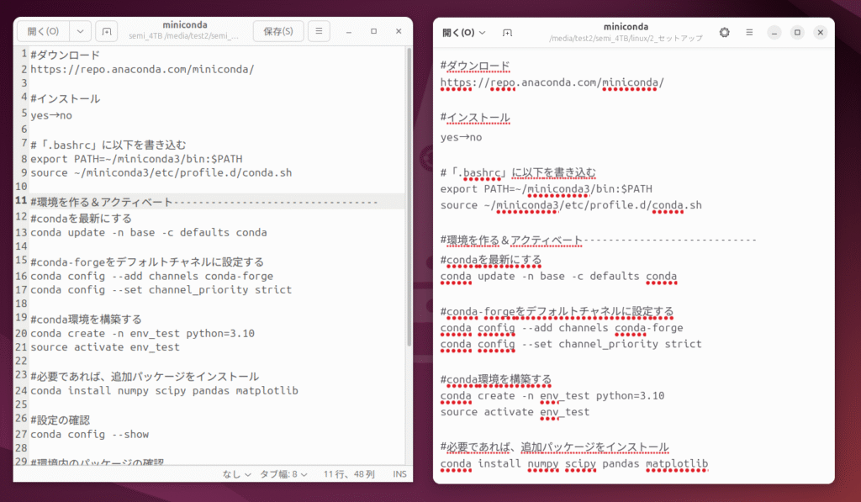Click #ダウンロード heading in right editor
The image size is (861, 502).
pos(476,66)
